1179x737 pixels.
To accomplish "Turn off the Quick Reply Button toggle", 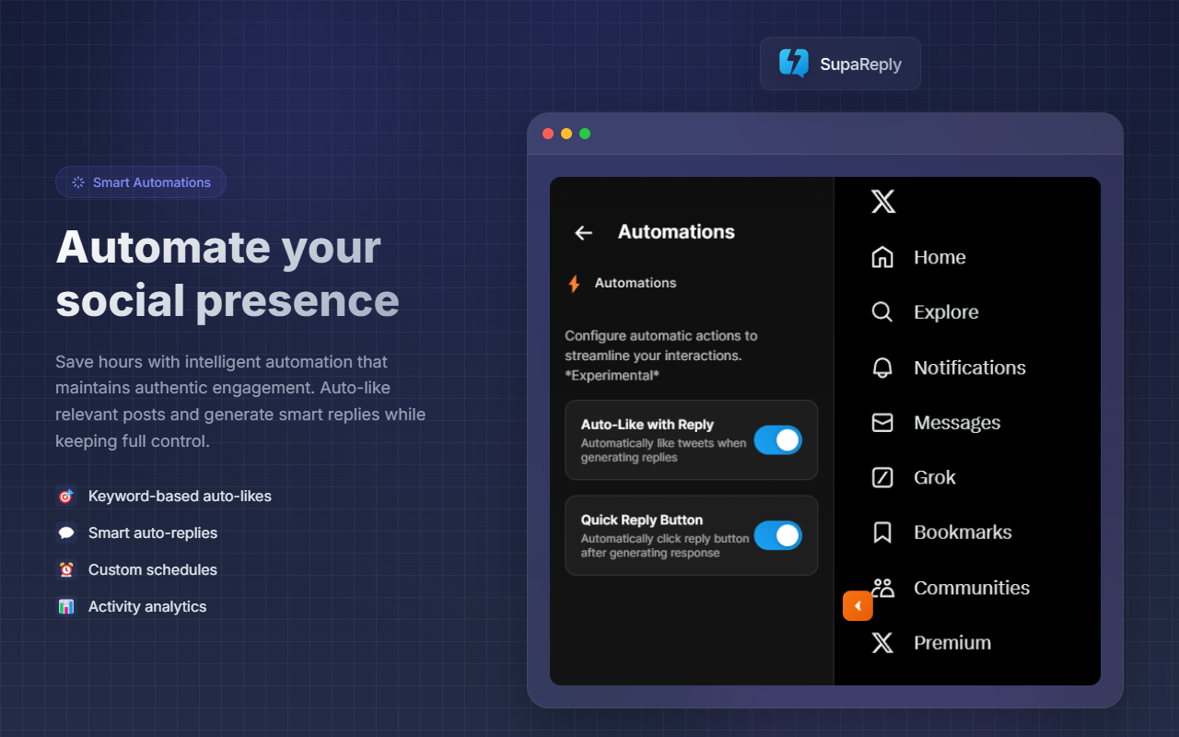I will [778, 536].
